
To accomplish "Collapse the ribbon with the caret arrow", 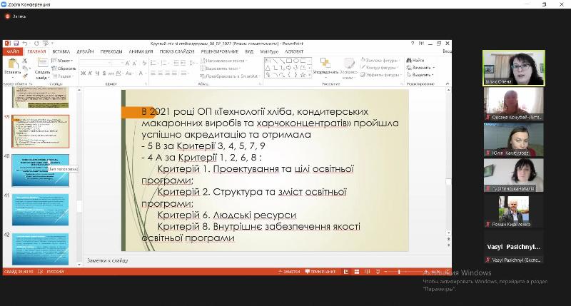I will [x=448, y=83].
